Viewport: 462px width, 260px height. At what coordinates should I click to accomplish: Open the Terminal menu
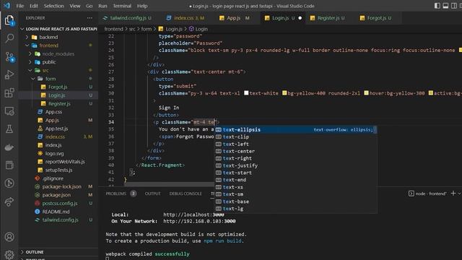(122, 6)
